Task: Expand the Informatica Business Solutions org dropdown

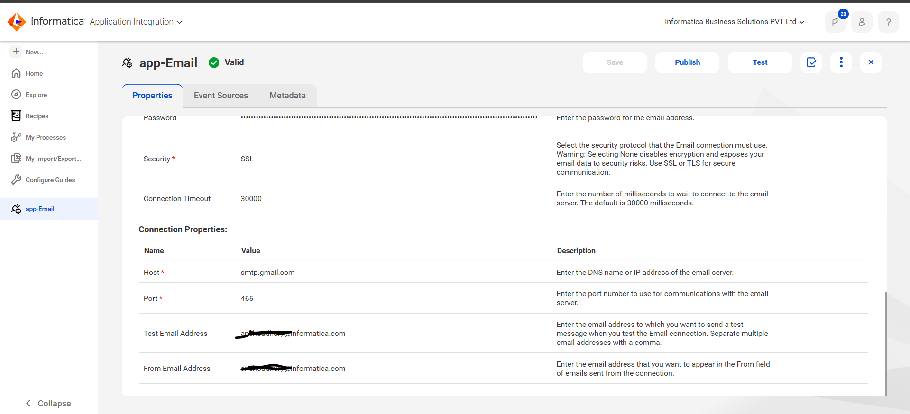Action: [x=734, y=22]
